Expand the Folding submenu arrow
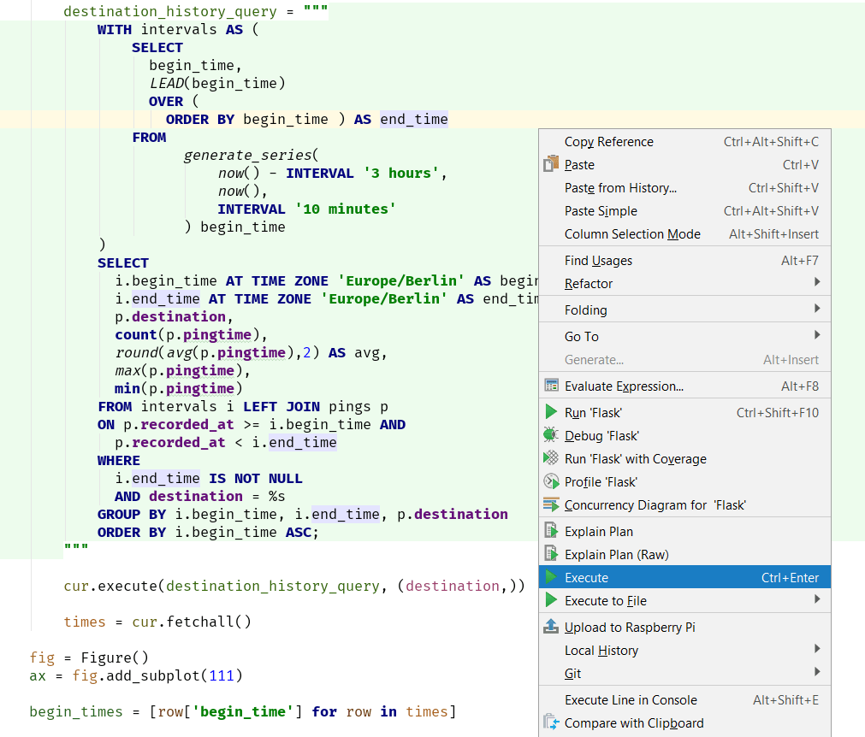 817,309
